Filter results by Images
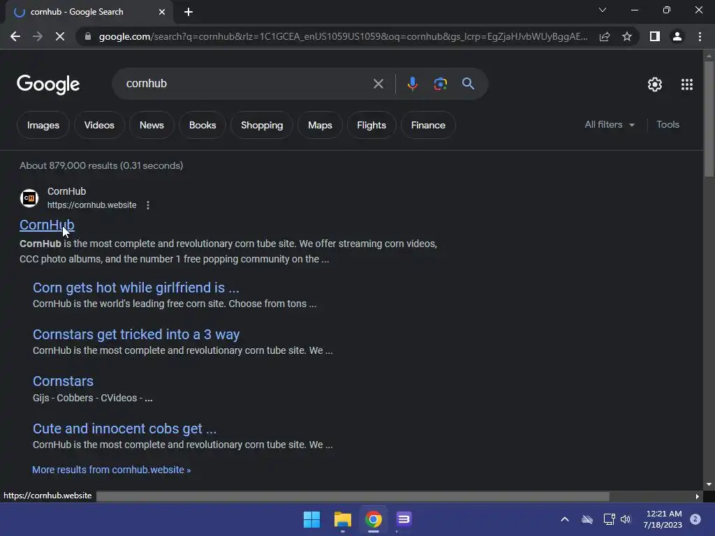 click(43, 125)
